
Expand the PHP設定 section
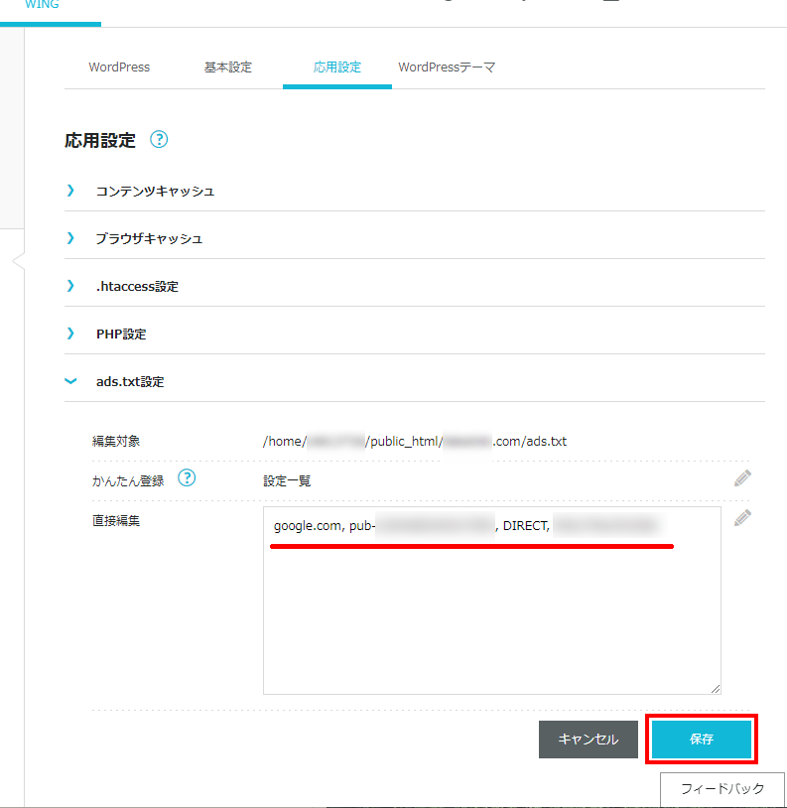coord(121,334)
